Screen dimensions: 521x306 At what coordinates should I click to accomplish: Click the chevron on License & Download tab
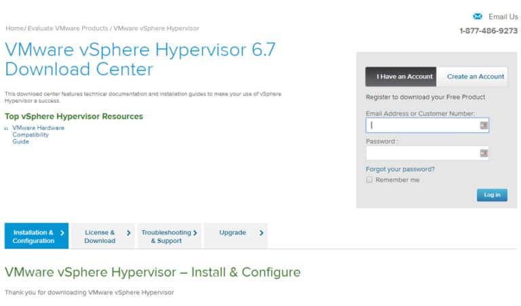(x=129, y=233)
